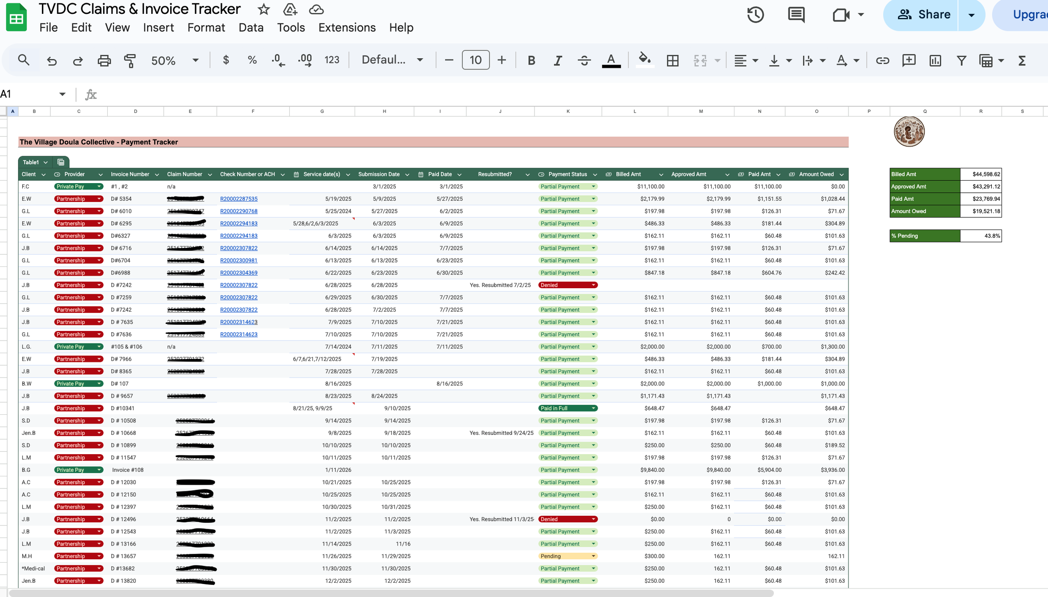This screenshot has height=597, width=1048.
Task: Open version history
Action: tap(755, 15)
